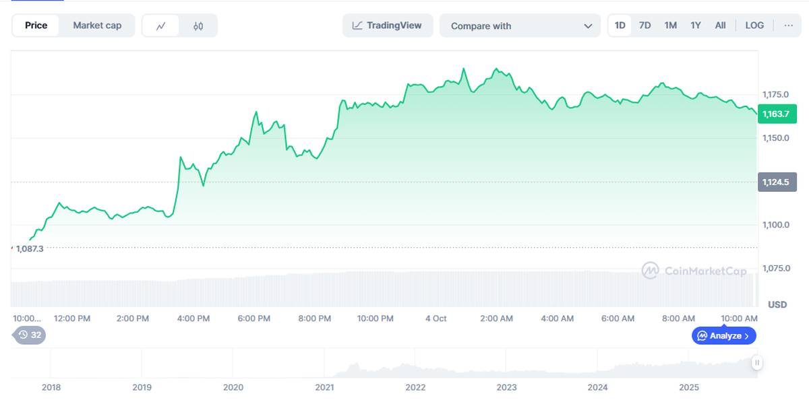Image resolution: width=809 pixels, height=406 pixels.
Task: Select the Price tab
Action: click(x=36, y=26)
